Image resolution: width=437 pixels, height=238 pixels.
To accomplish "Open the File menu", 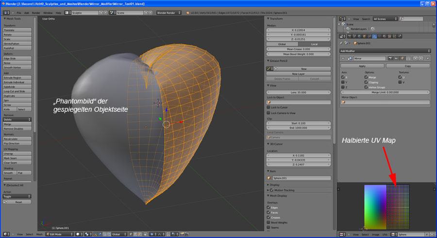I will (19, 12).
